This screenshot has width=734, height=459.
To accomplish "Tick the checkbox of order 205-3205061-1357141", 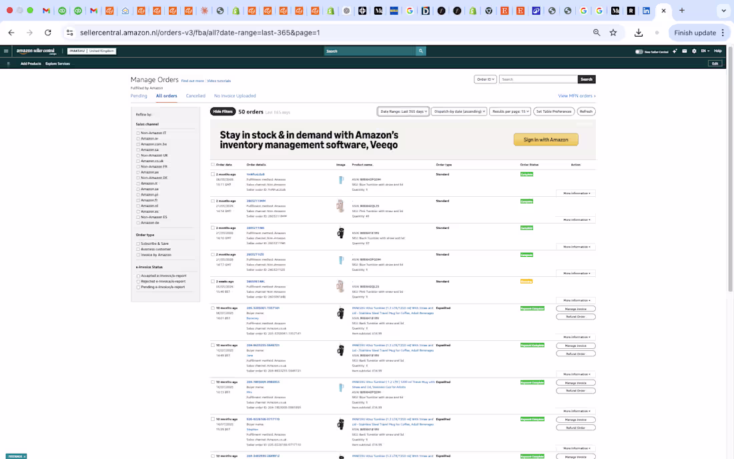I will click(212, 308).
